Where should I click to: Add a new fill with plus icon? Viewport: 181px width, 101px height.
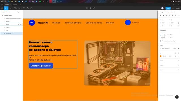click(178, 53)
